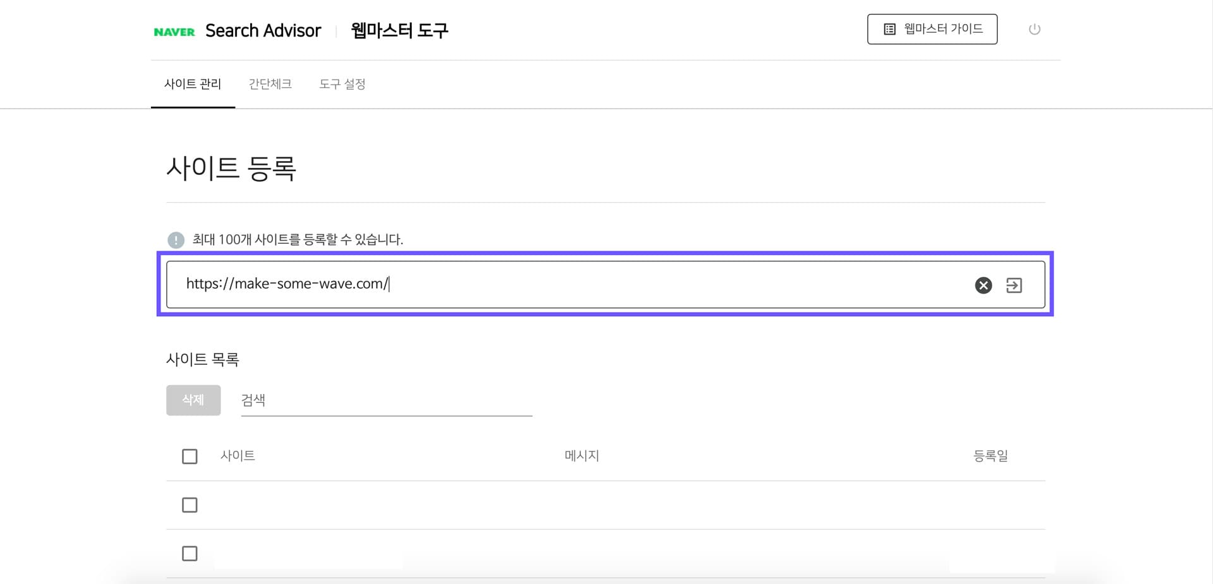Click the guide booklet icon beside 웹마스터 가이드
The image size is (1213, 584).
coord(890,28)
